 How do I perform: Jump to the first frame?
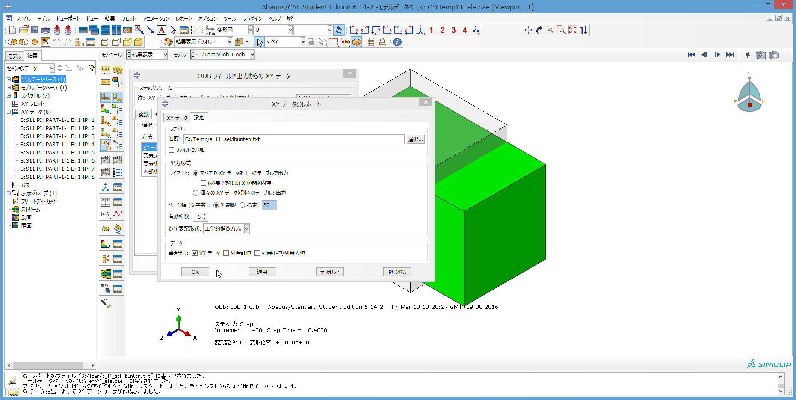click(691, 55)
